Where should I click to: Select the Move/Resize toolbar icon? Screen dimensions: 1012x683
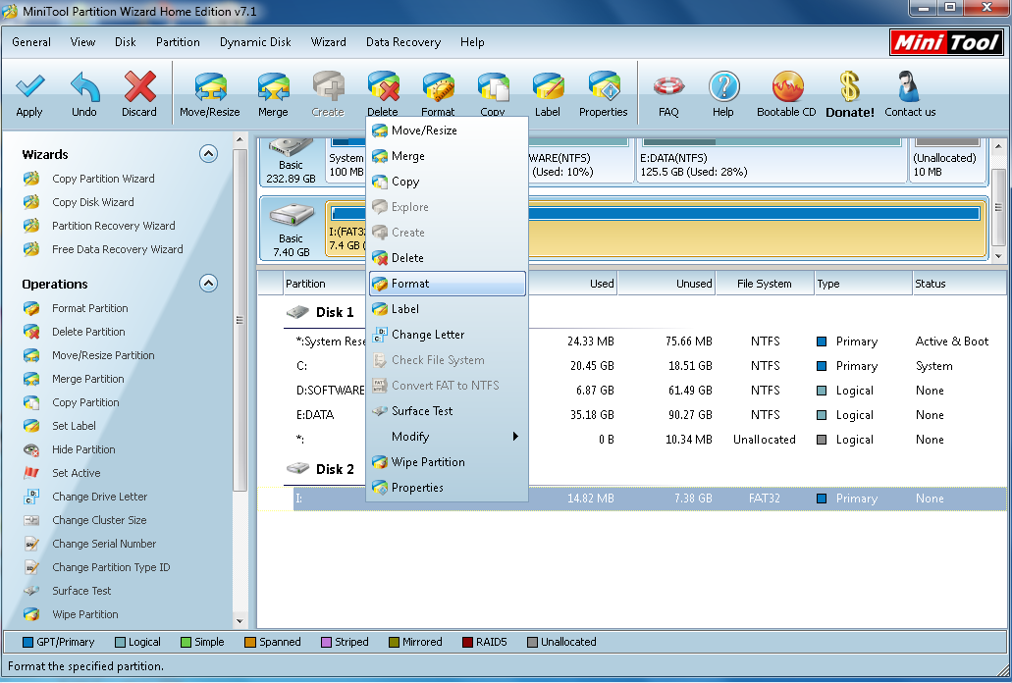210,87
